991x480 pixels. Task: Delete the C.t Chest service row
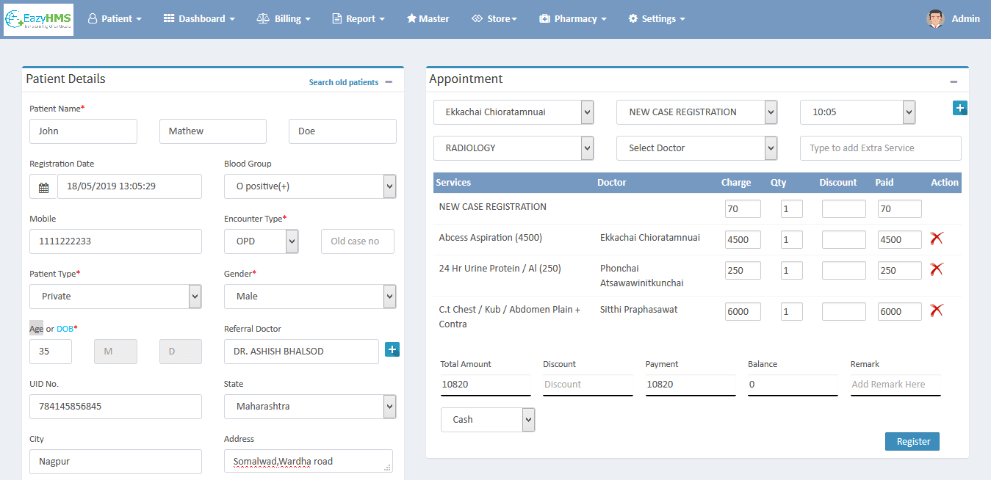click(x=936, y=310)
